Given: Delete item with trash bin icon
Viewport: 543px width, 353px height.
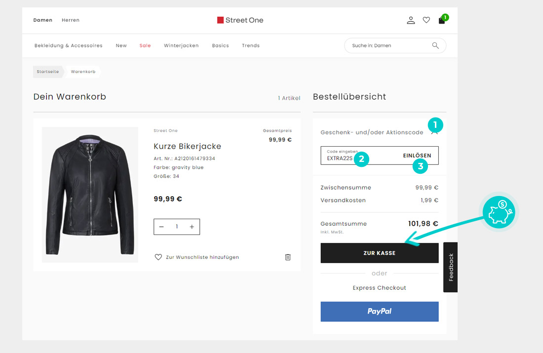Looking at the screenshot, I should [288, 257].
